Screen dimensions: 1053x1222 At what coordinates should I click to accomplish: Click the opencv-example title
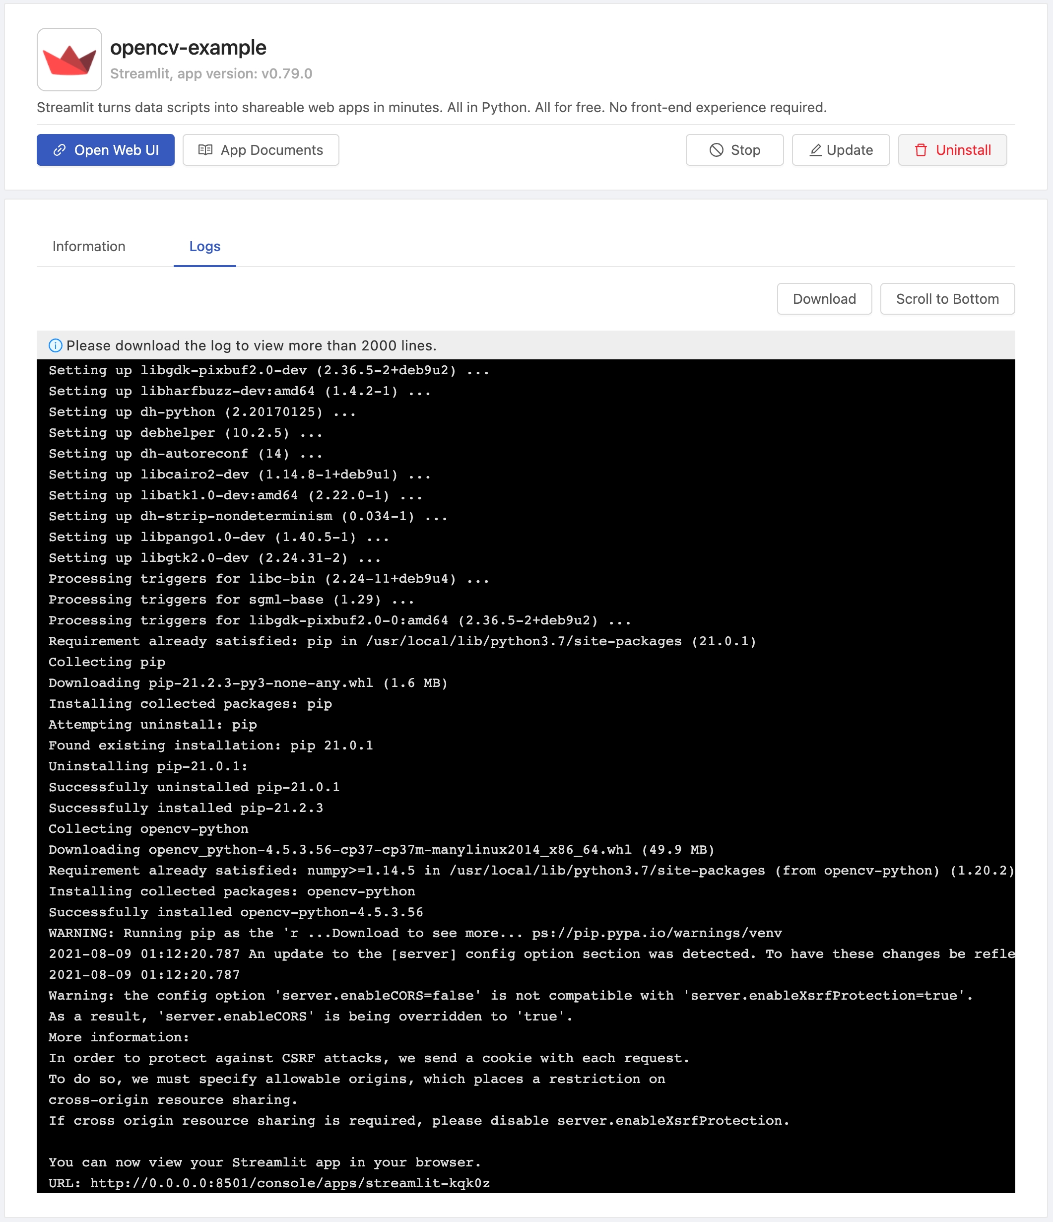coord(188,47)
